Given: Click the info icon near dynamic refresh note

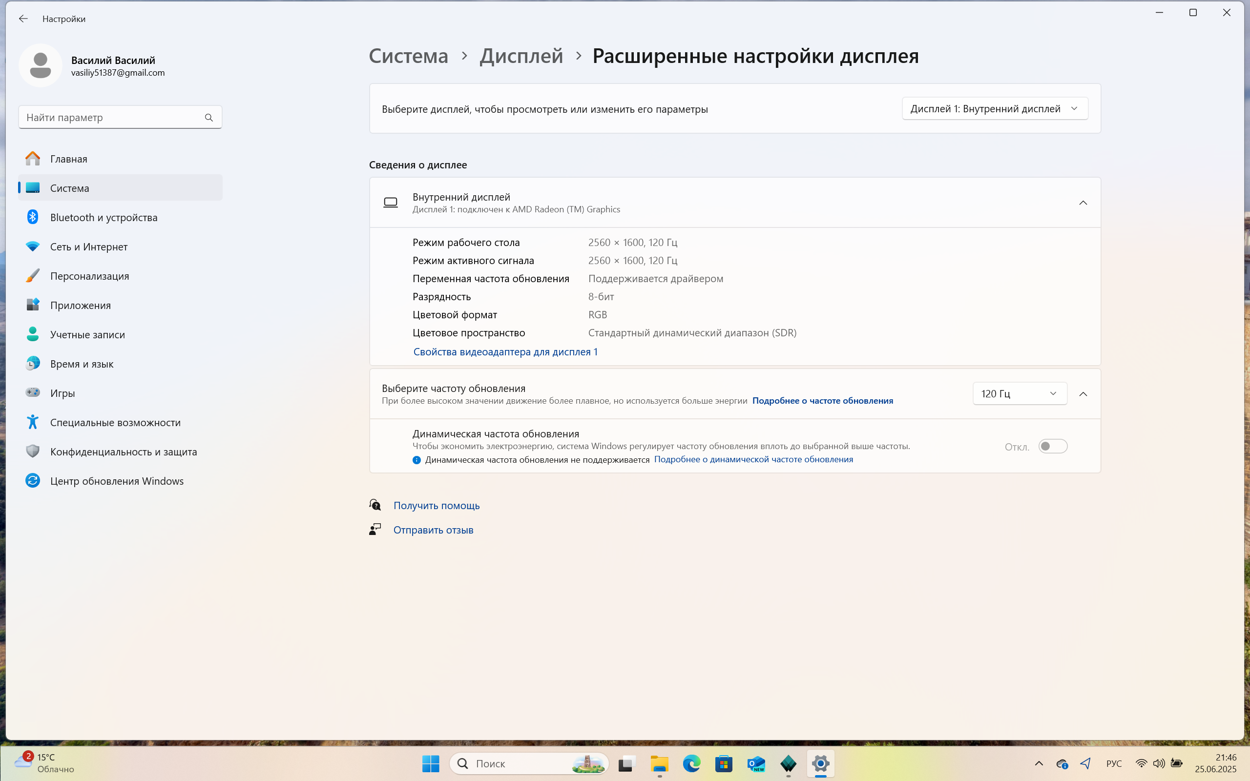Looking at the screenshot, I should pos(417,460).
